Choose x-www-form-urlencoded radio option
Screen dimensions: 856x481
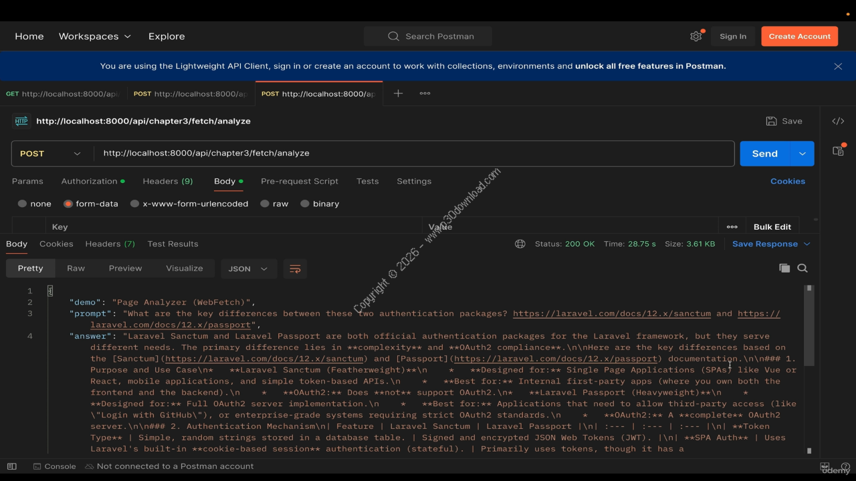135,204
